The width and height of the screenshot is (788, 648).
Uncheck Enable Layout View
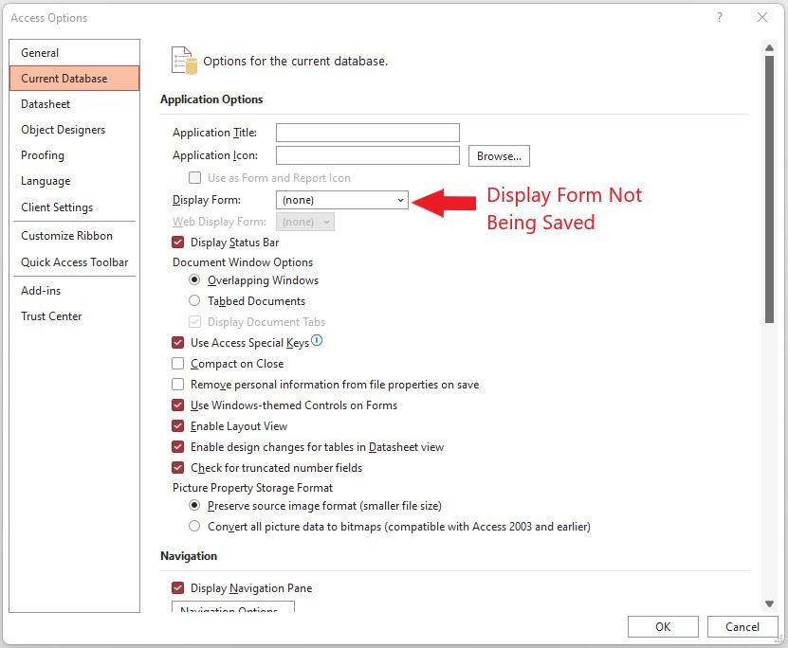click(177, 426)
